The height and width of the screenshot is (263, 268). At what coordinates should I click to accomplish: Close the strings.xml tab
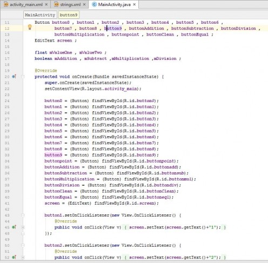tap(84, 5)
